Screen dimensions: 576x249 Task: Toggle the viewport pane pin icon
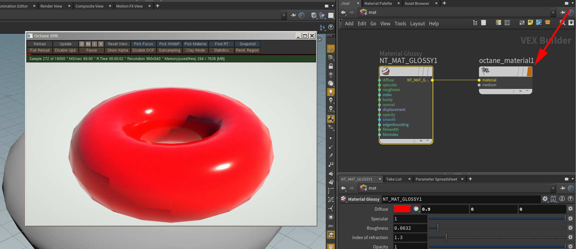pyautogui.click(x=293, y=15)
